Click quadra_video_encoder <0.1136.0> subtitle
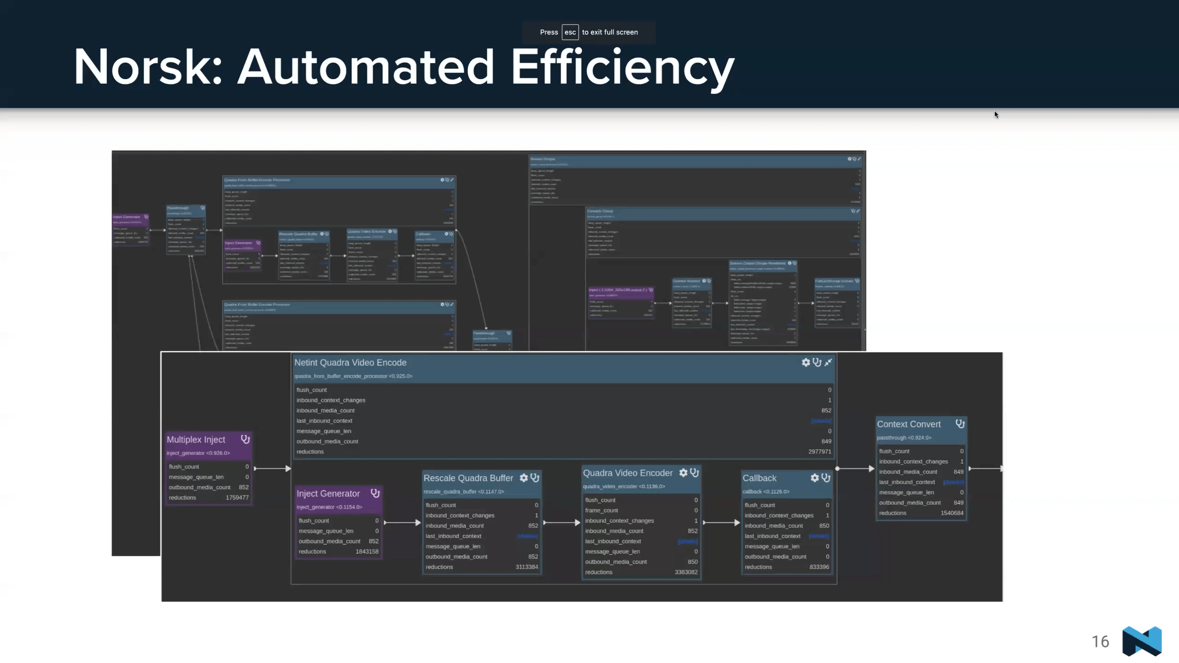This screenshot has width=1179, height=663. [624, 487]
